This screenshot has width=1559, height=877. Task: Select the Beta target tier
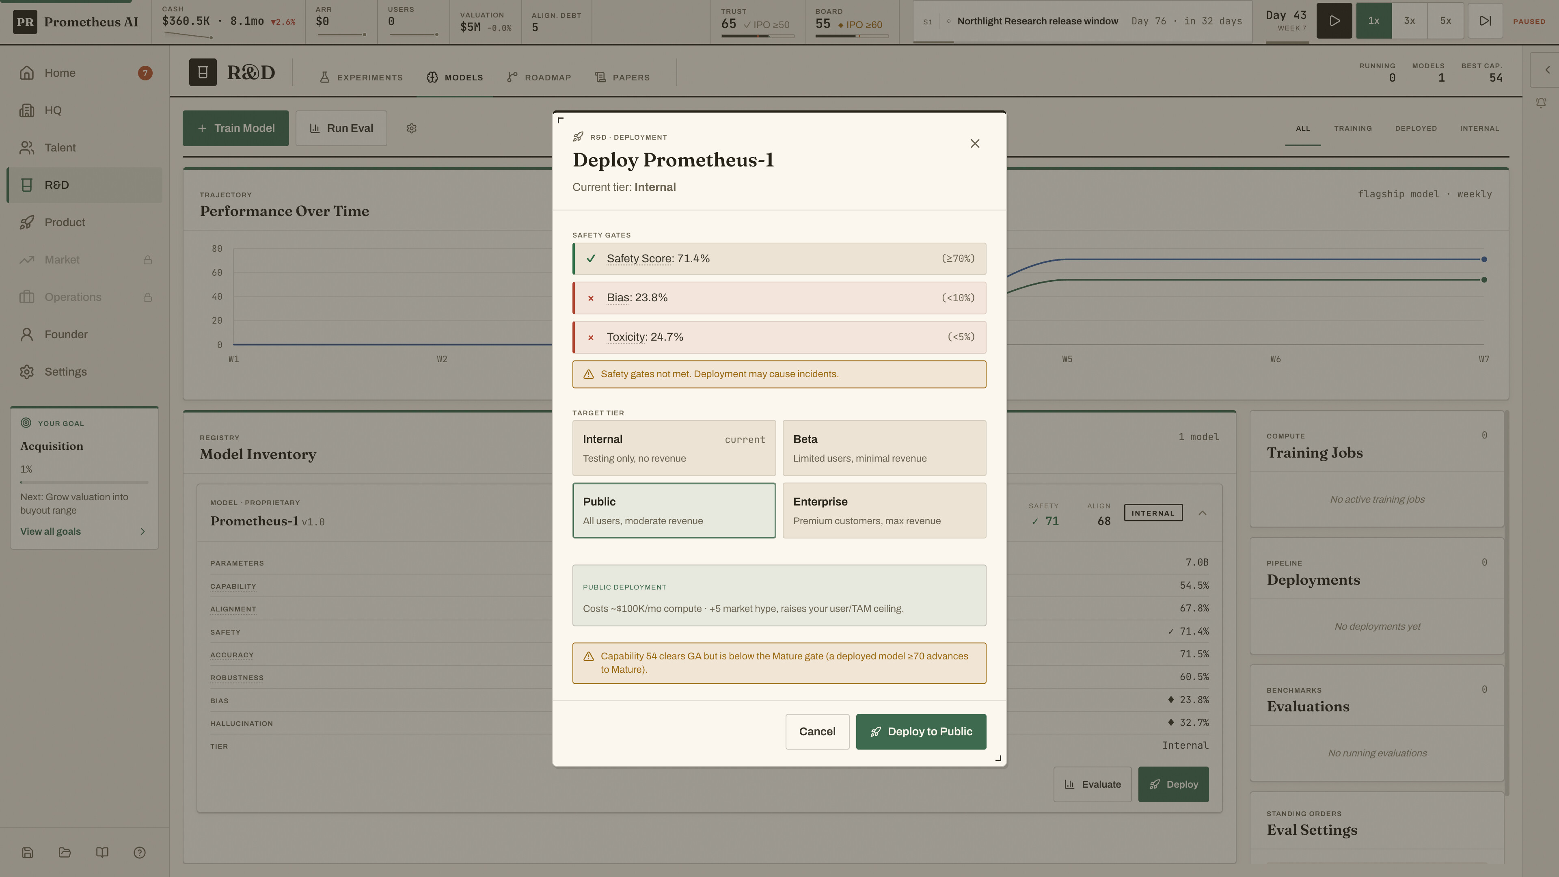click(x=884, y=448)
